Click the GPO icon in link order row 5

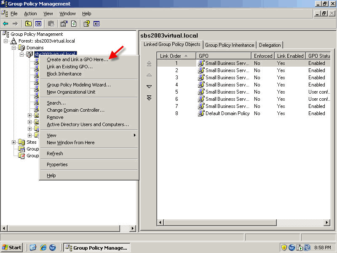coord(201,92)
